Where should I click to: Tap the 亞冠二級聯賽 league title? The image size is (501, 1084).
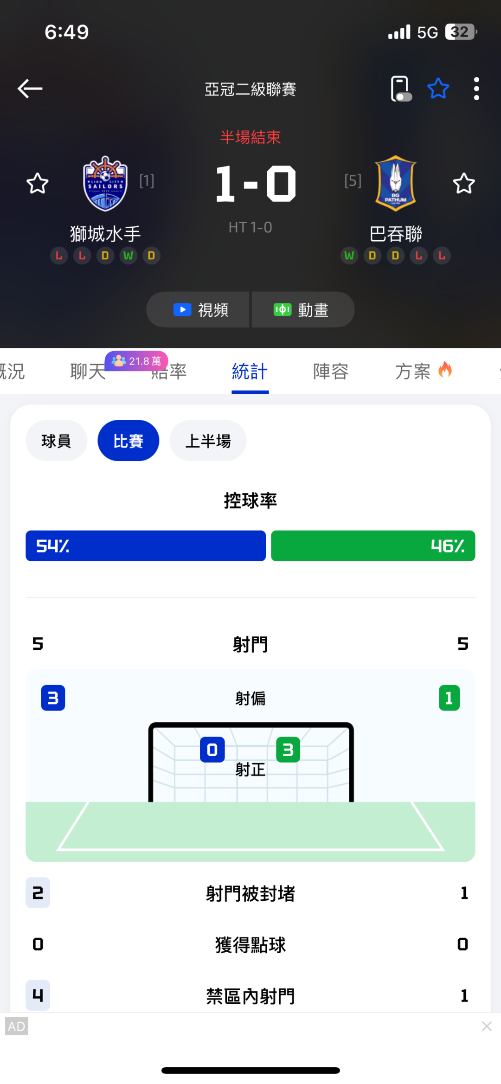point(250,89)
